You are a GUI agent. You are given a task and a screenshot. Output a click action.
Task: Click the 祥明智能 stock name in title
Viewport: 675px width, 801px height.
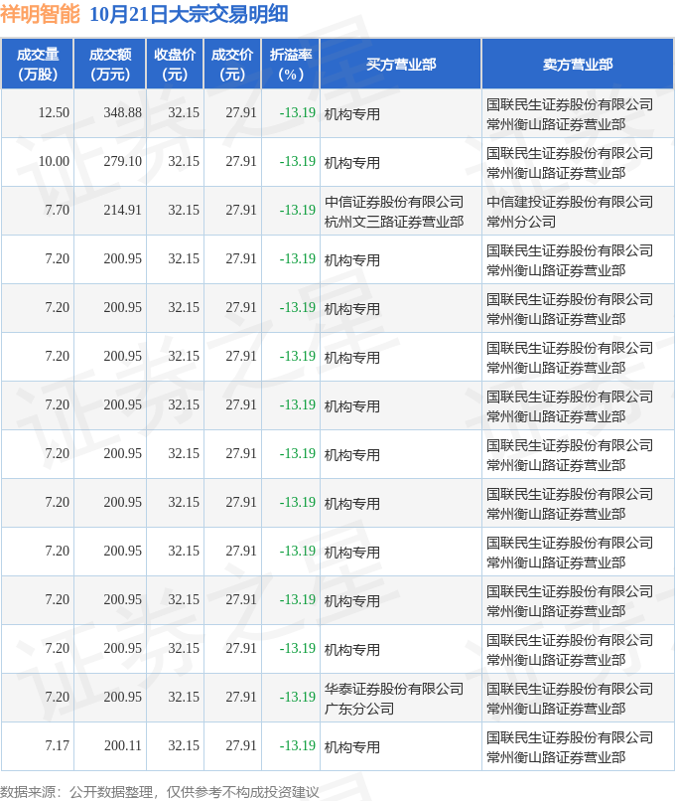[40, 14]
